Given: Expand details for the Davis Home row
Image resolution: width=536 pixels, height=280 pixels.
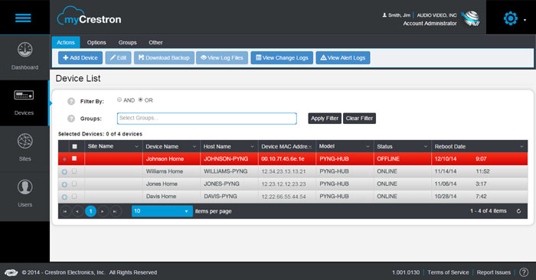Looking at the screenshot, I should pyautogui.click(x=64, y=197).
